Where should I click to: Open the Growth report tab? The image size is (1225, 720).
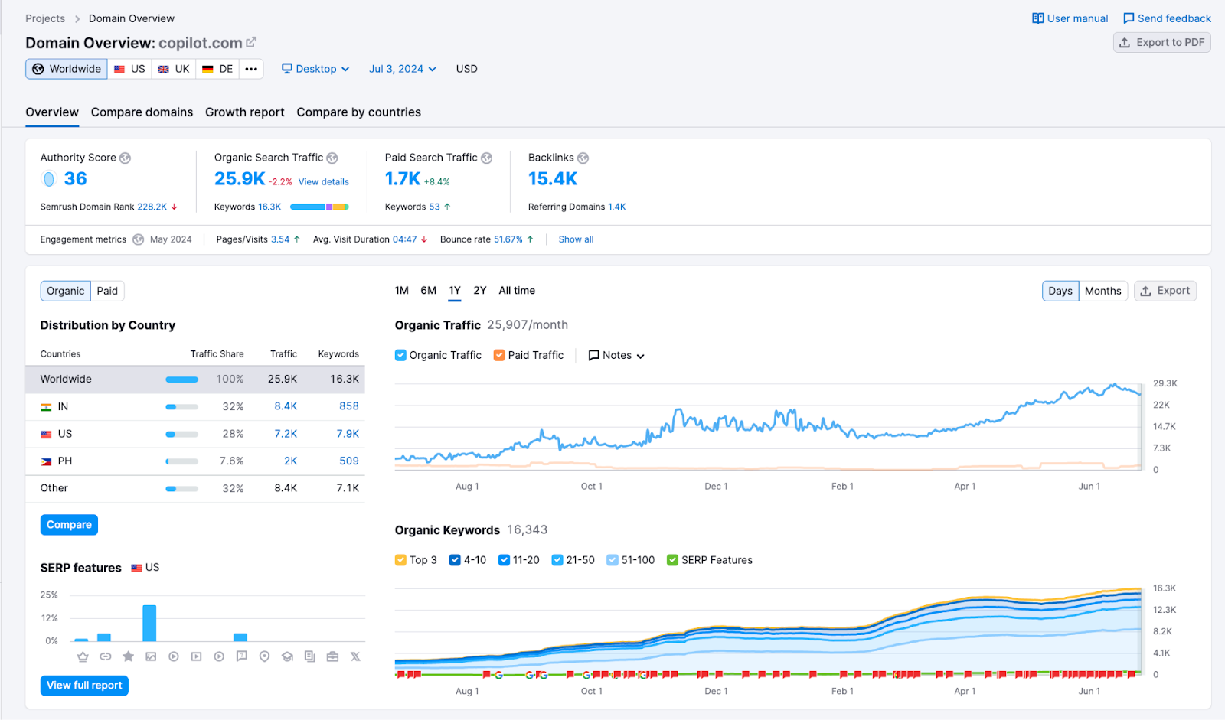click(x=245, y=112)
